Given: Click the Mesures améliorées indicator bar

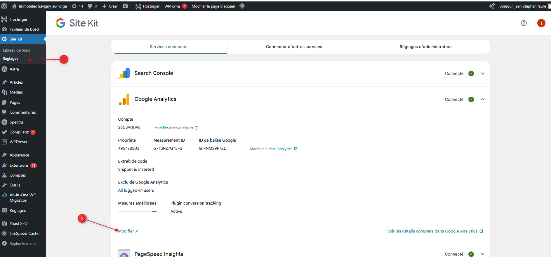Looking at the screenshot, I should [137, 211].
